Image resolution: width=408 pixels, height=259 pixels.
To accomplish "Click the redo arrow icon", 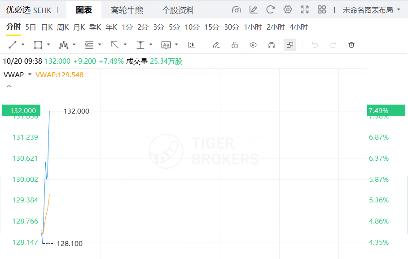I will tap(333, 45).
